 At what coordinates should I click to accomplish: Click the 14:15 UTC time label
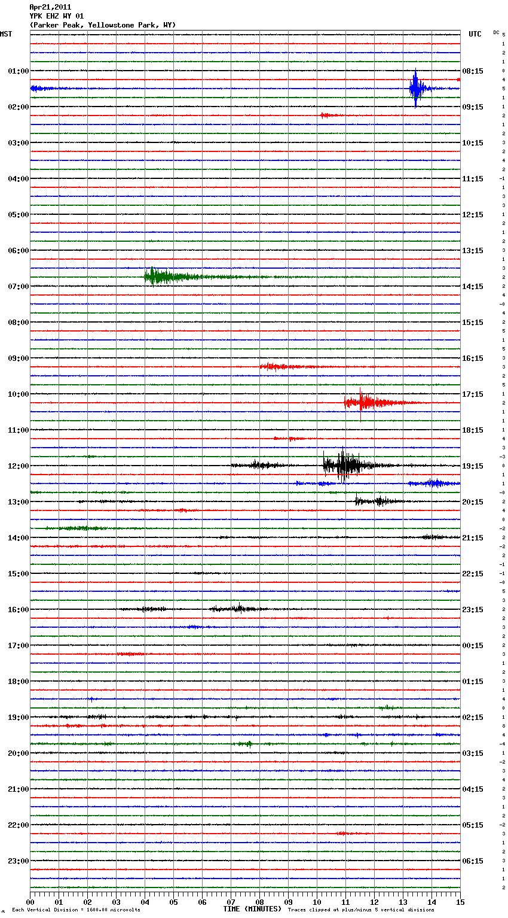point(473,287)
